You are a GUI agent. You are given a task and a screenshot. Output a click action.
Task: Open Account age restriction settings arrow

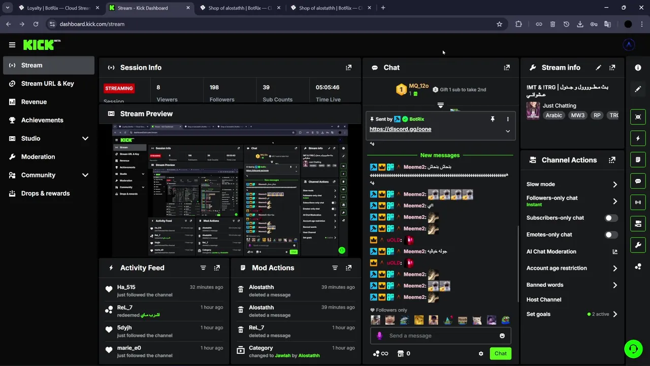point(615,268)
